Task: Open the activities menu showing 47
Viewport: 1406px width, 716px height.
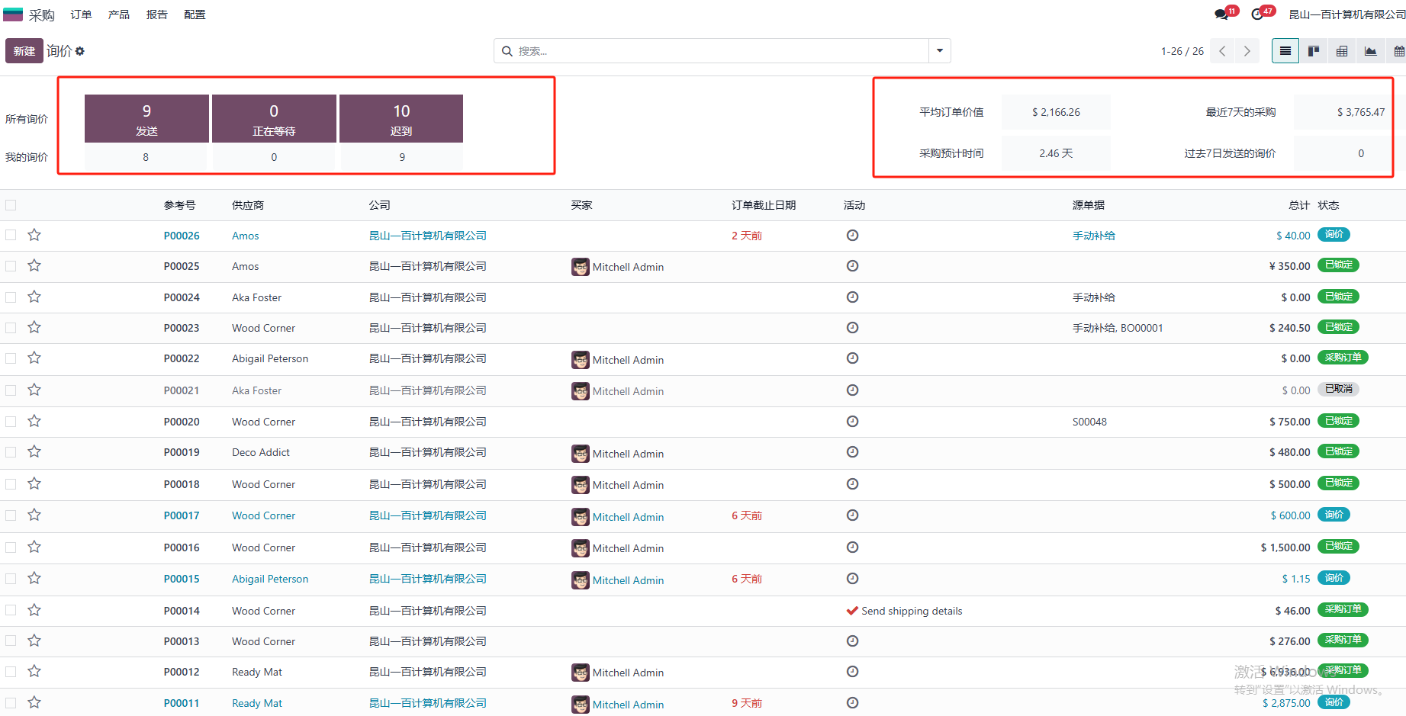Action: click(1259, 13)
